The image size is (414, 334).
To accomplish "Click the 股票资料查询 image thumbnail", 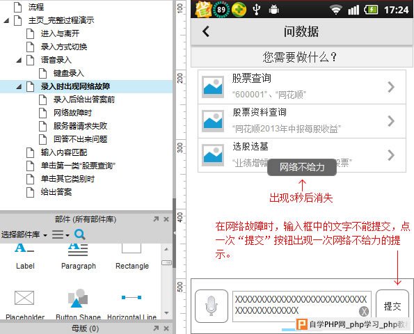I will click(x=213, y=121).
